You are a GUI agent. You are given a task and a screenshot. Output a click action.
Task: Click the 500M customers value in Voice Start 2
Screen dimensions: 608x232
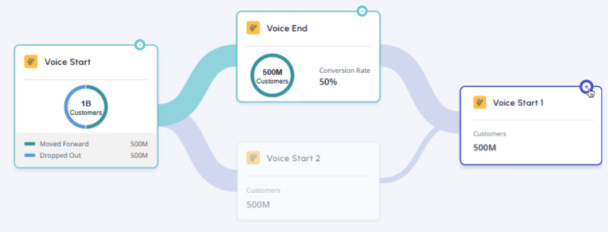click(258, 205)
